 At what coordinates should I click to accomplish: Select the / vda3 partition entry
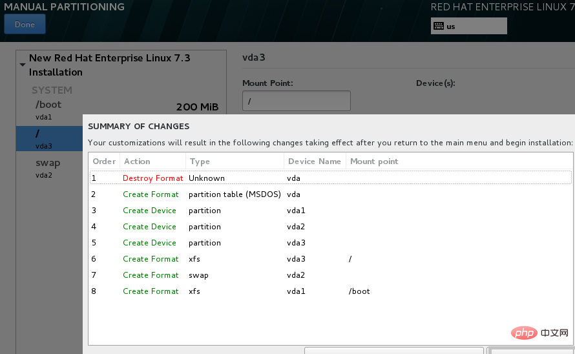(50, 139)
